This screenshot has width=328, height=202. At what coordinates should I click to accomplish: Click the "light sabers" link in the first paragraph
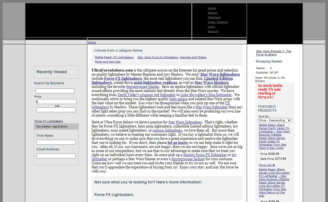coord(178,99)
